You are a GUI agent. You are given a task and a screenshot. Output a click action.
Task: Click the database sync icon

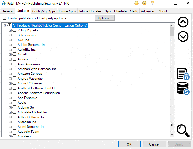pos(183,88)
